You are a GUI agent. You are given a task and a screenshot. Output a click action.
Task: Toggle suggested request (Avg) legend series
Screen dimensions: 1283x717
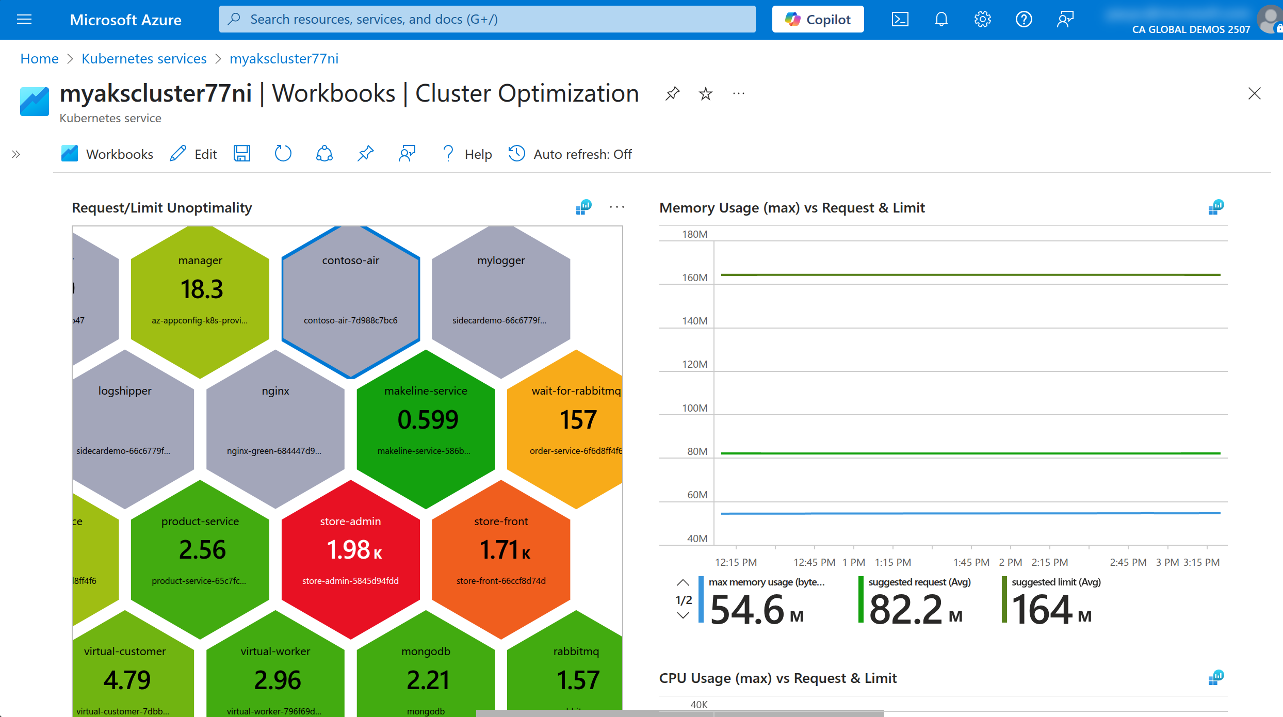coord(915,600)
